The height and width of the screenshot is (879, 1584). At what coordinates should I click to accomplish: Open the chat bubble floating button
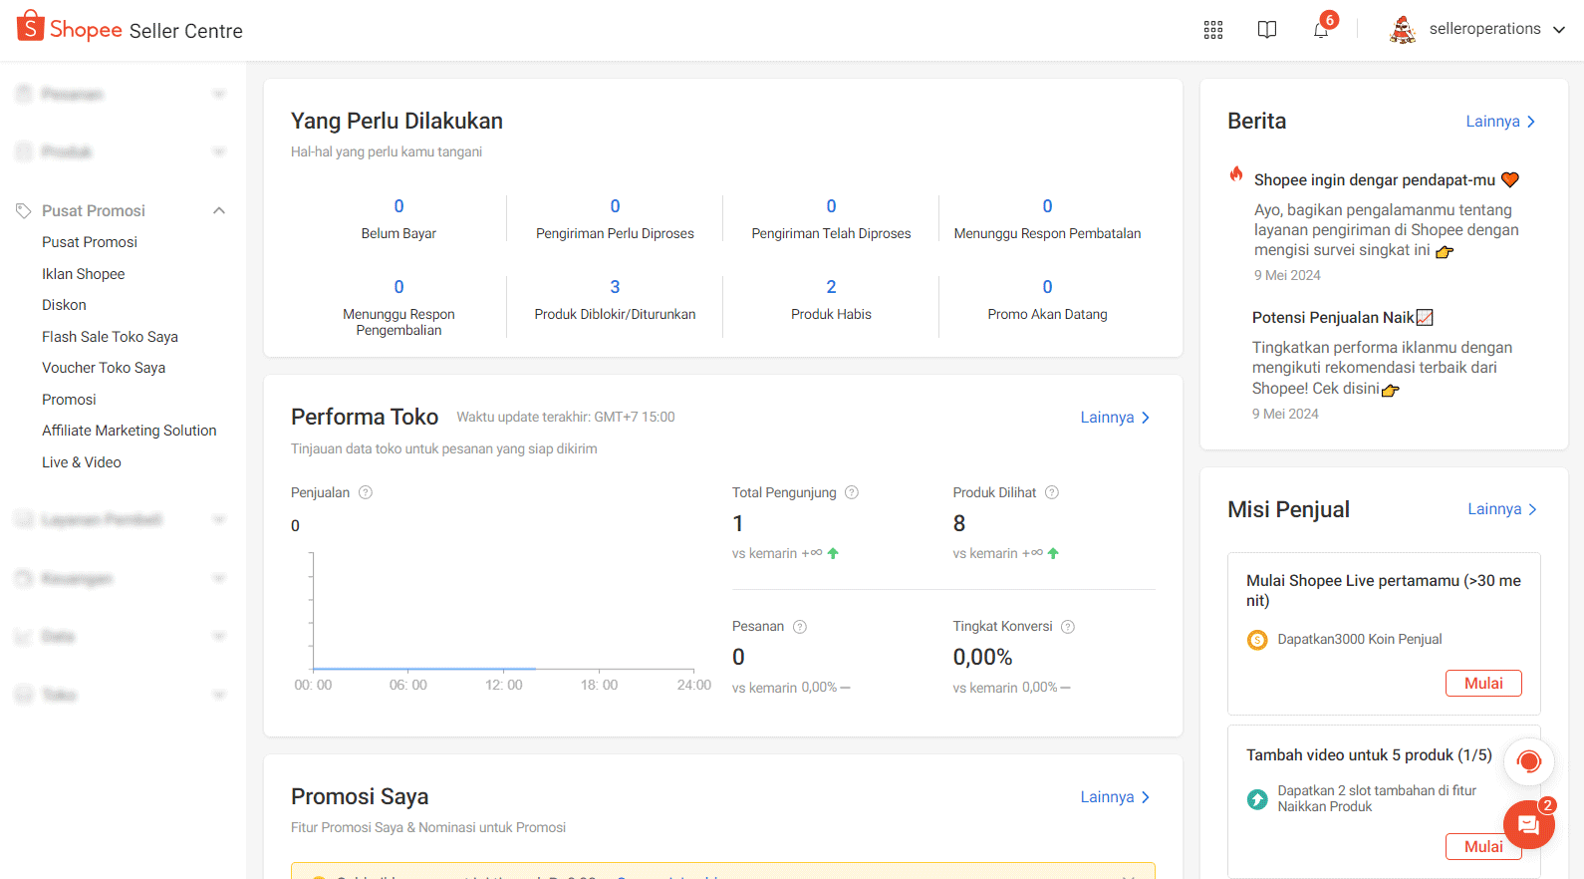pos(1527,825)
